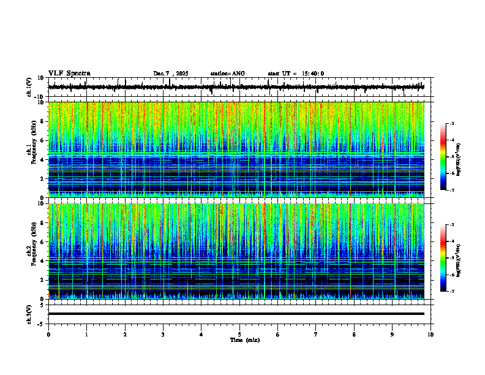Screen dimensions: 485x375
Task: Click the "ch.3(V)" y-axis label
Action: [x=29, y=314]
